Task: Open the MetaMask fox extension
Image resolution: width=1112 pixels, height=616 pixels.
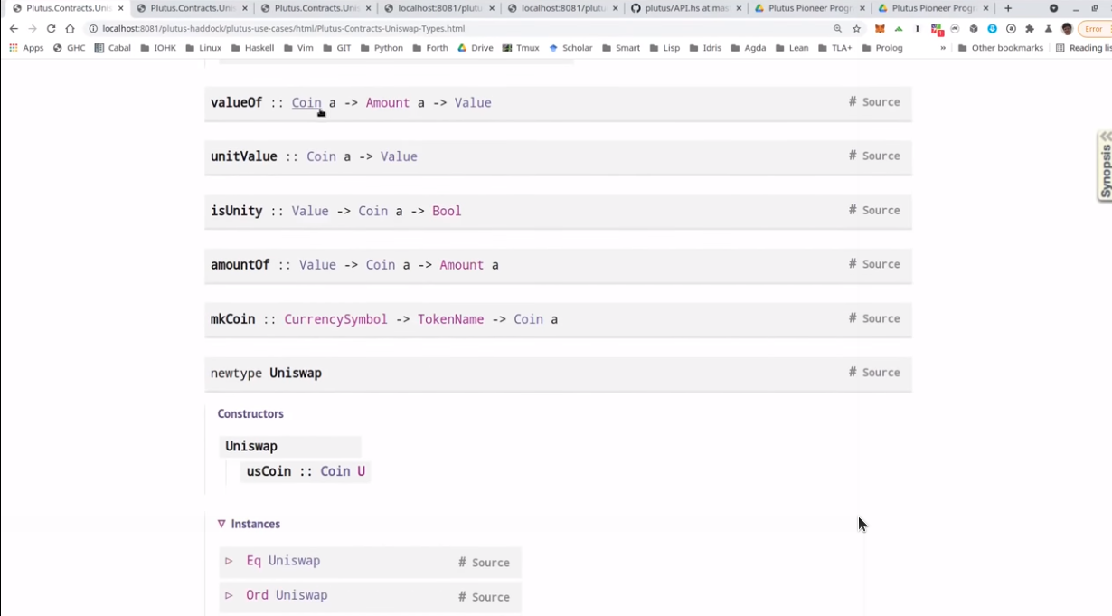Action: pos(880,29)
